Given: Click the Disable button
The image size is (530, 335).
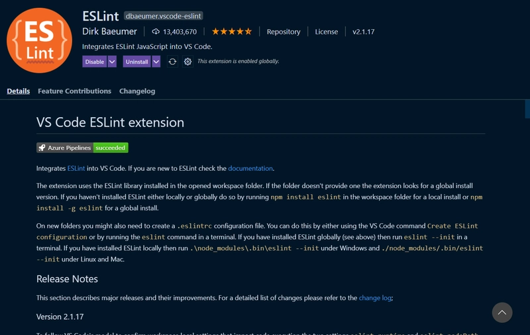Looking at the screenshot, I should click(95, 62).
